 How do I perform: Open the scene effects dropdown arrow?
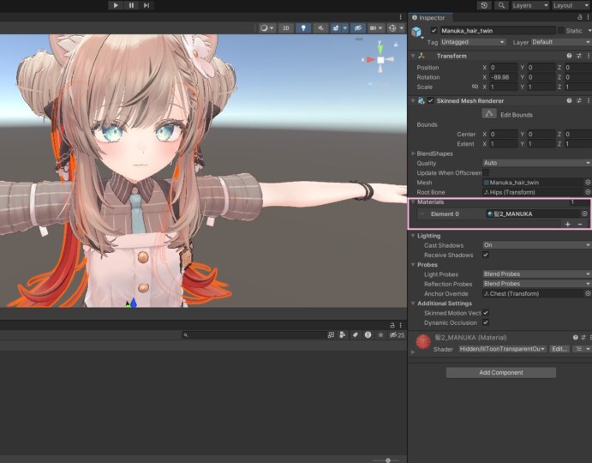click(344, 28)
